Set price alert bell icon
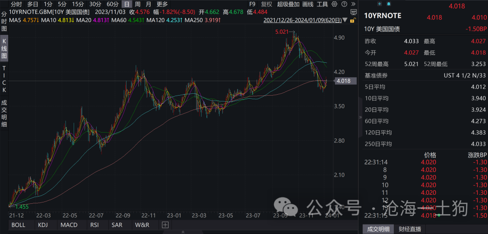Image resolution: width=488 pixels, height=234 pixels. coord(389,4)
